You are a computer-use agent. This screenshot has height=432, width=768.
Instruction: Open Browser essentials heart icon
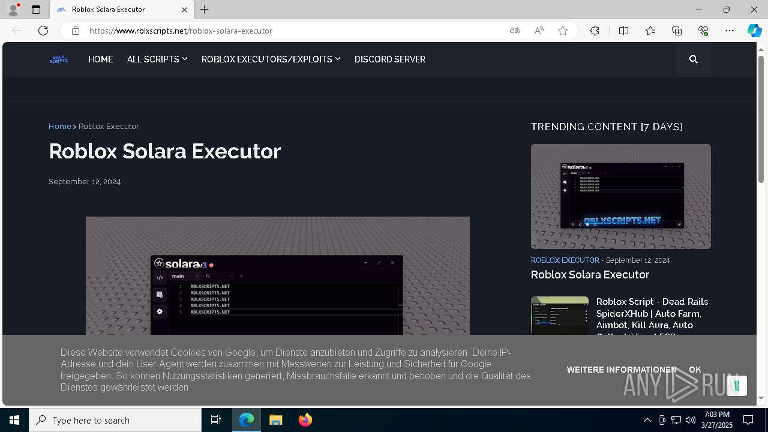click(x=703, y=31)
